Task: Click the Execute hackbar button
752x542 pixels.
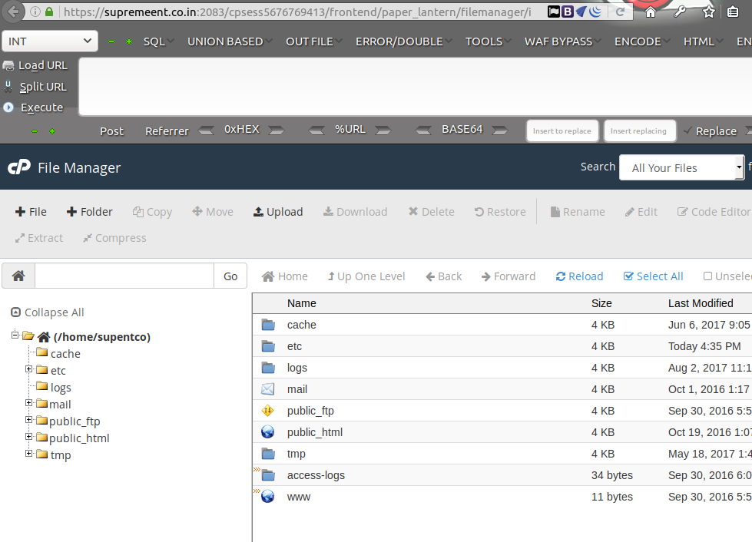Action: (x=33, y=107)
